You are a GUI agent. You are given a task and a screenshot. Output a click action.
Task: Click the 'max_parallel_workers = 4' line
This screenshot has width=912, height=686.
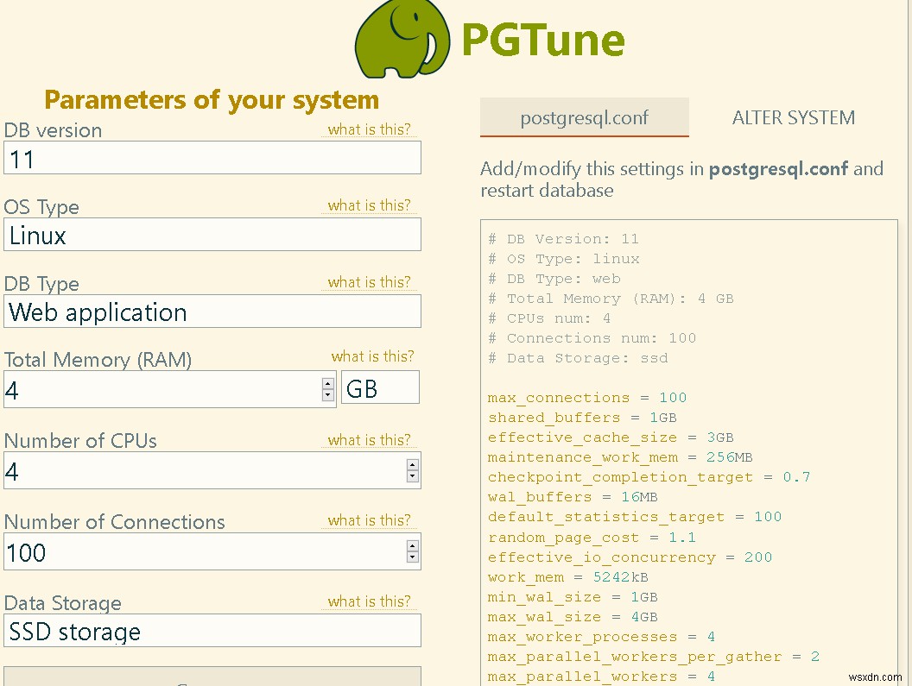pos(601,677)
